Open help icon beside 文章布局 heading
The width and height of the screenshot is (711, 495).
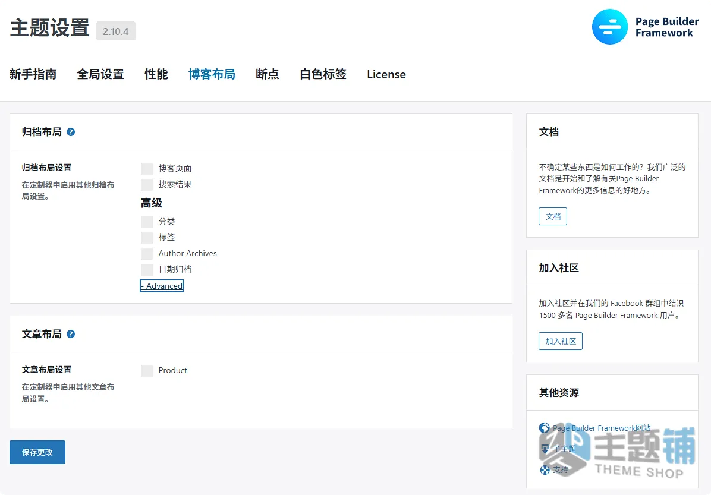[x=71, y=334]
